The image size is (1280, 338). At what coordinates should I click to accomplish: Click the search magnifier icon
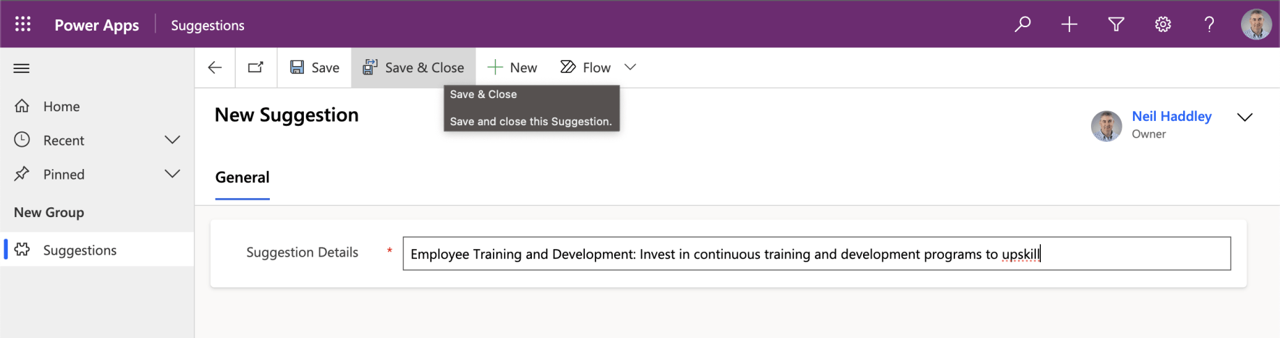[x=1022, y=24]
